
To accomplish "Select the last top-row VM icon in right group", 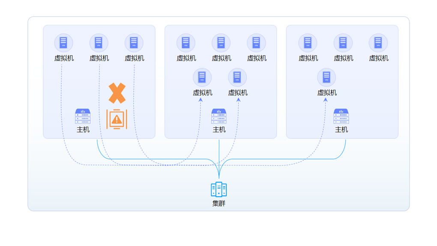I will [378, 43].
